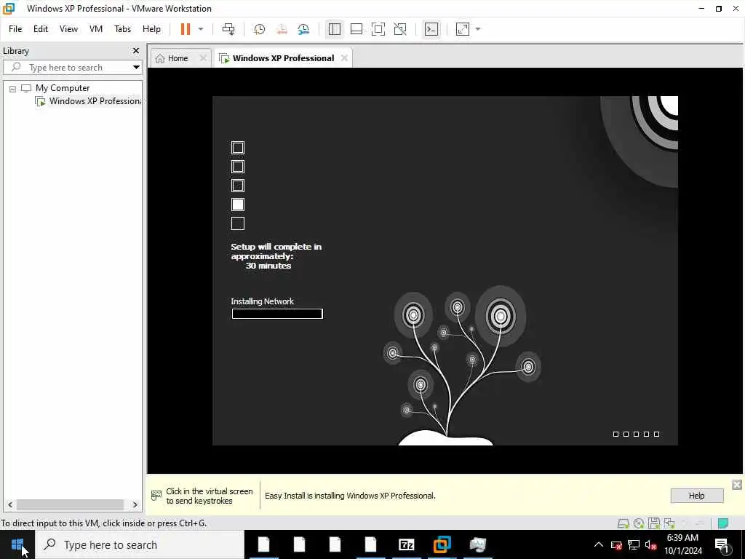The height and width of the screenshot is (559, 745).
Task: Enter full screen mode
Action: 378,29
